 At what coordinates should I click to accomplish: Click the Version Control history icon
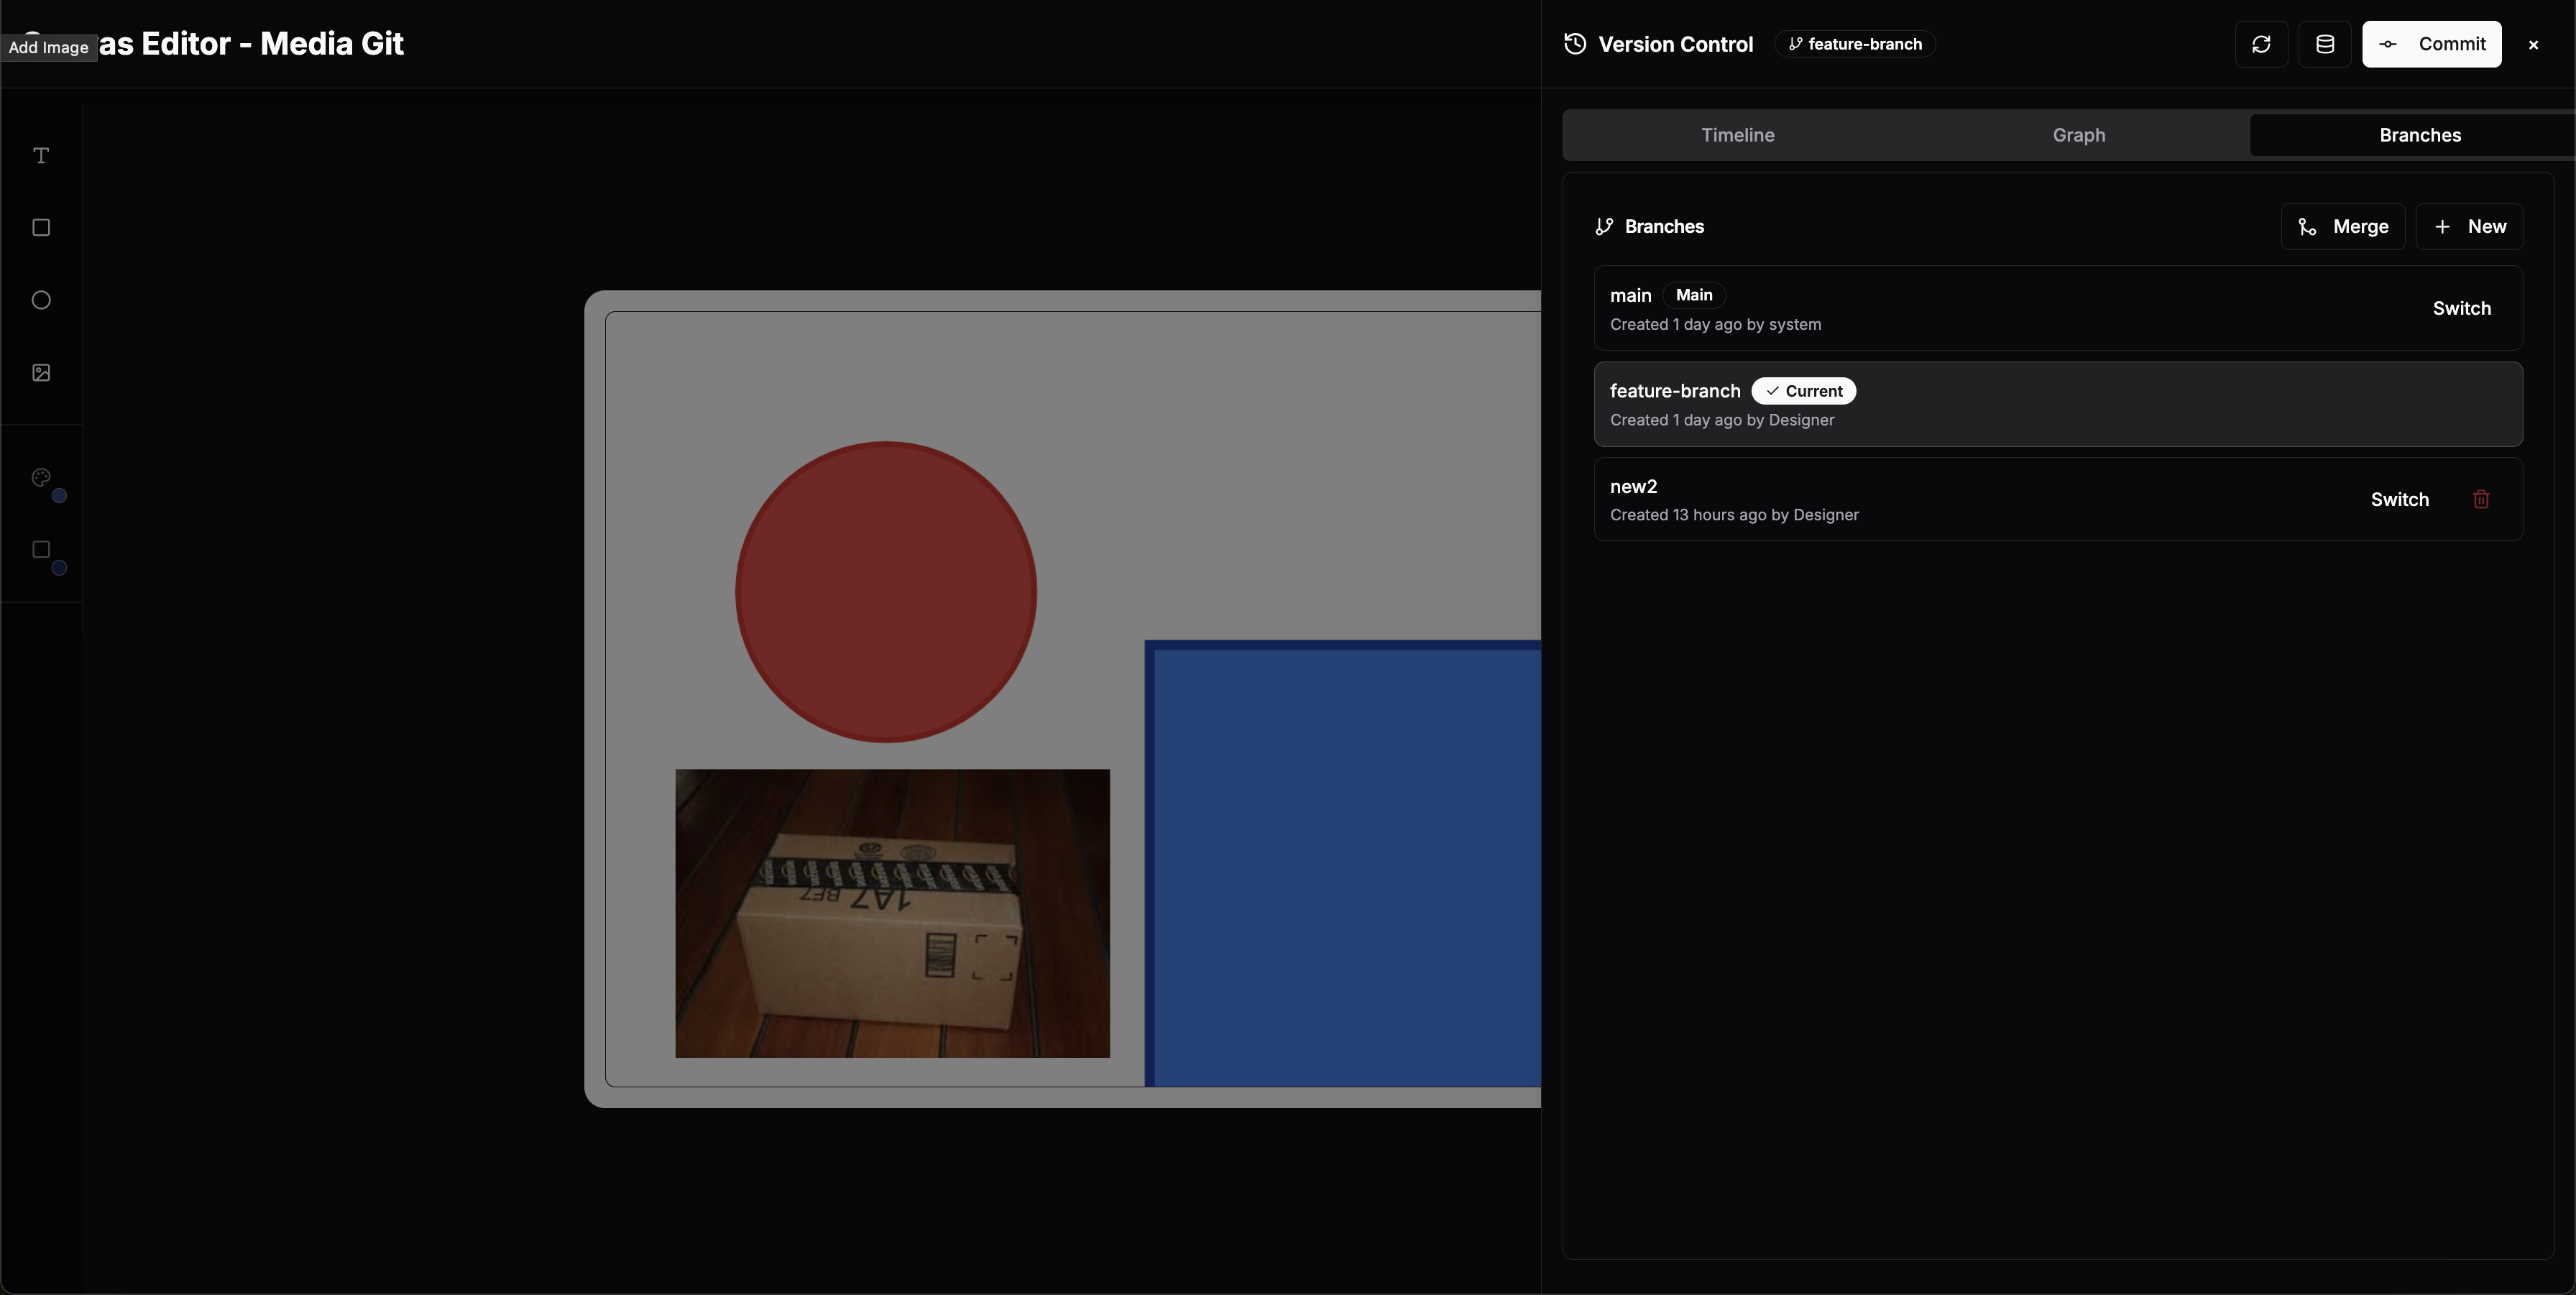tap(1575, 44)
